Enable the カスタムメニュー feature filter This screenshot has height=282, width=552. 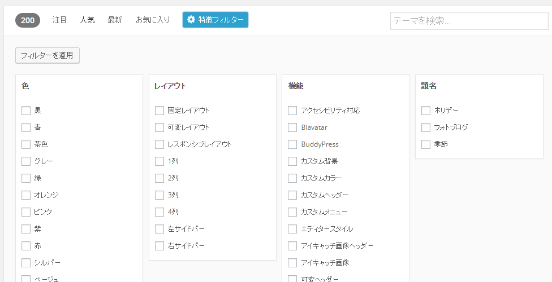point(292,212)
